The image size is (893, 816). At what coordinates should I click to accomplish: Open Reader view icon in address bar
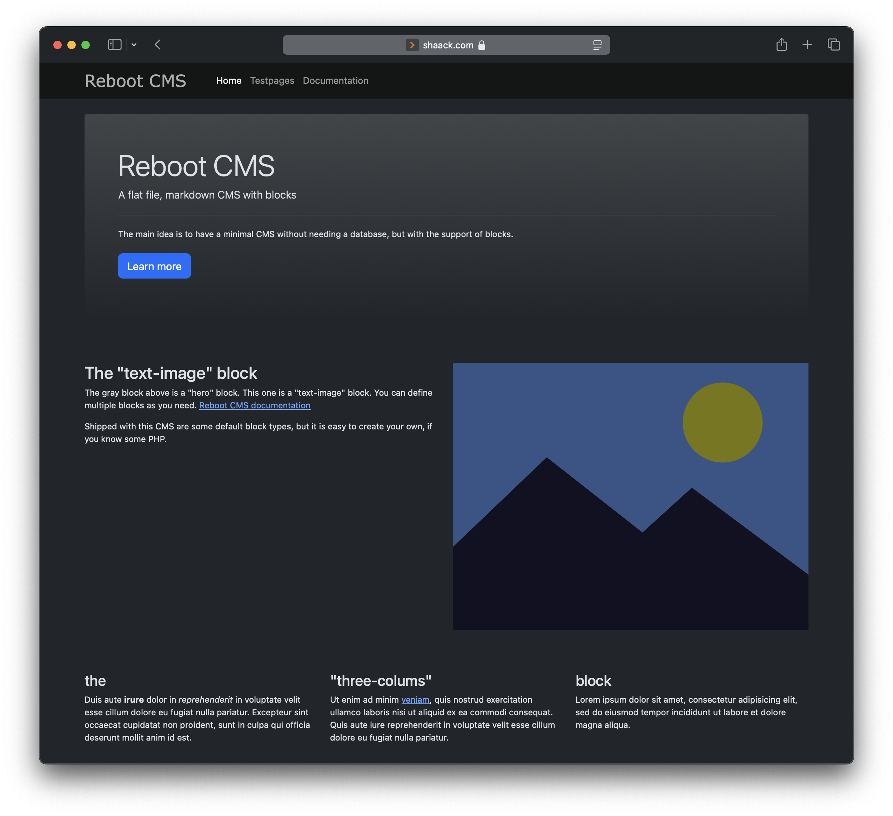(597, 45)
